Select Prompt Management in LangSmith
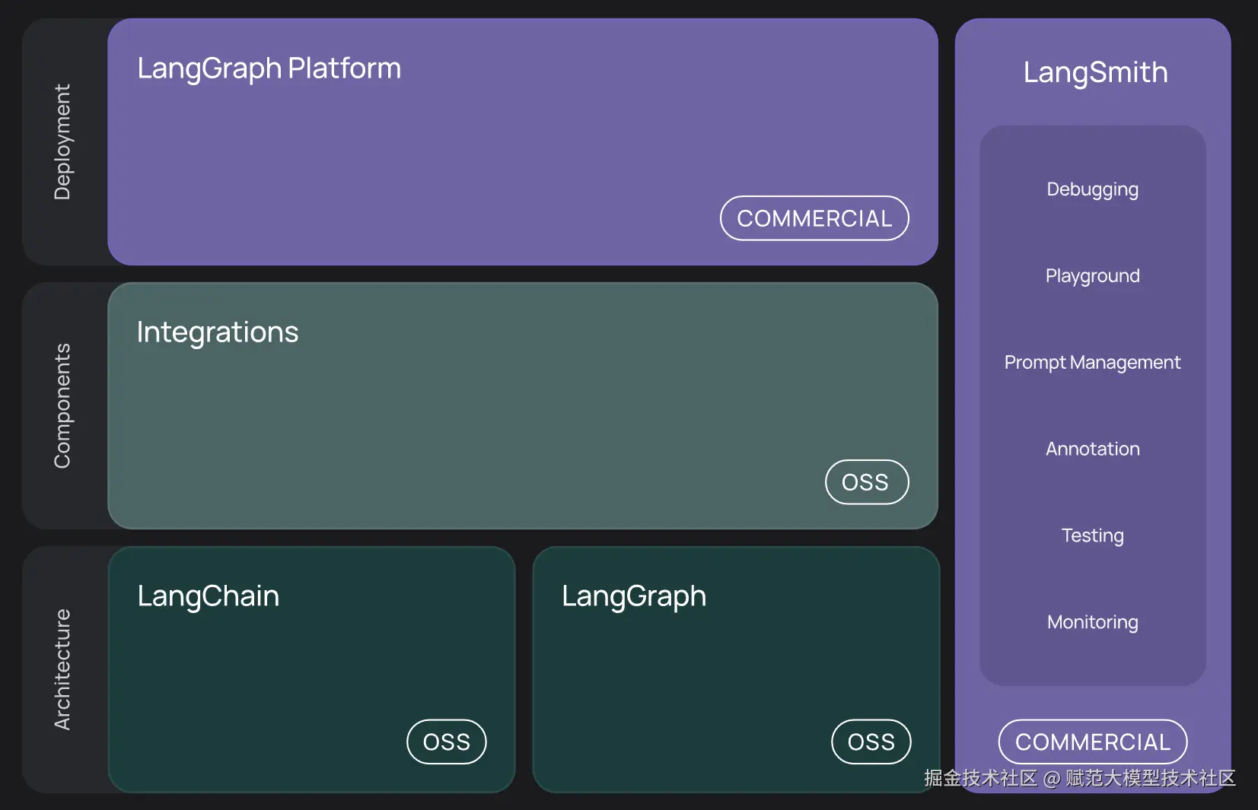The image size is (1258, 810). pos(1092,363)
